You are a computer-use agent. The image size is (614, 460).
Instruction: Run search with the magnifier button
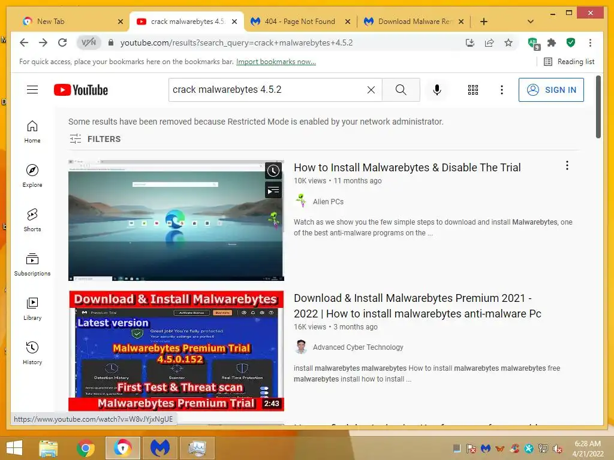(x=401, y=90)
